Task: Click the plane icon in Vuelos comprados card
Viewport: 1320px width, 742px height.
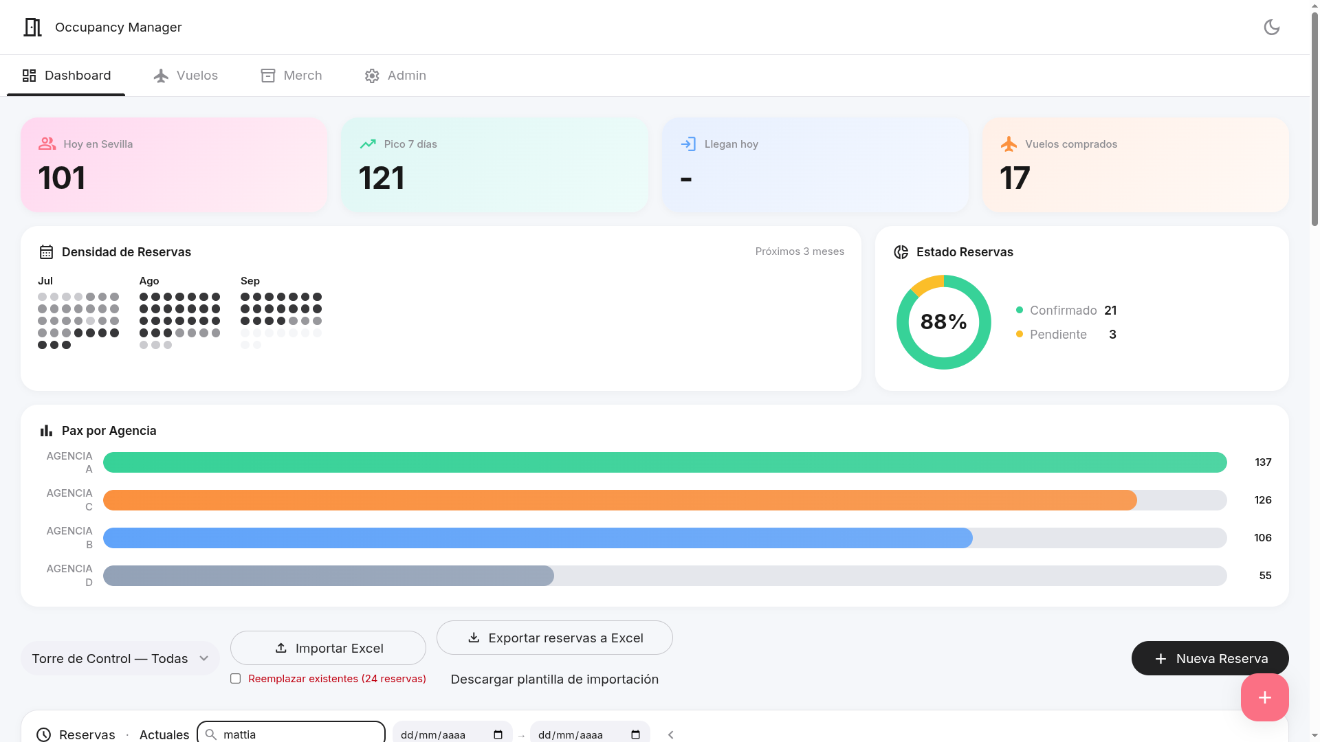Action: click(x=1009, y=144)
